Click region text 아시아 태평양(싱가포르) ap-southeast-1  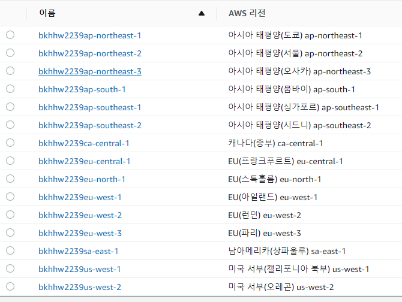(304, 107)
